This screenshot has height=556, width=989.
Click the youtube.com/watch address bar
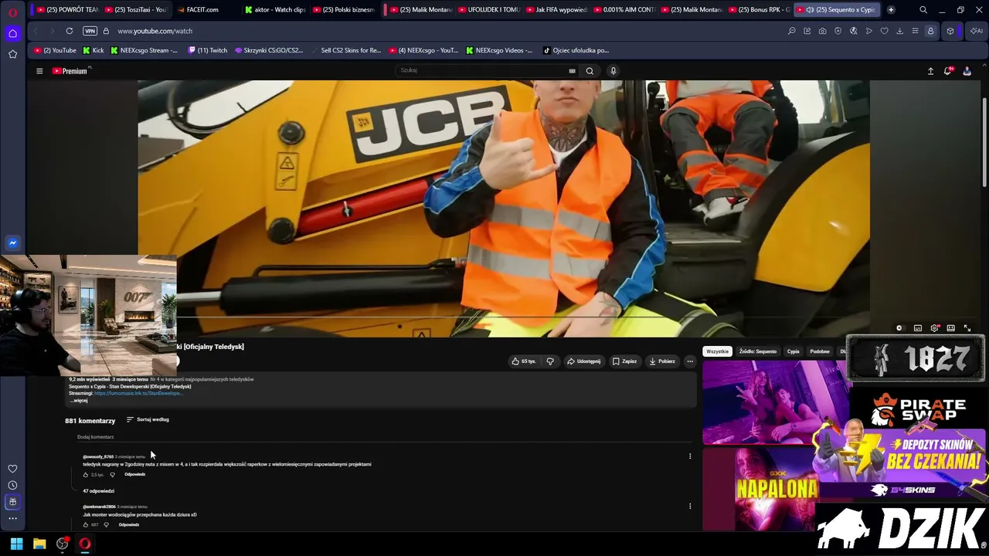click(x=155, y=31)
